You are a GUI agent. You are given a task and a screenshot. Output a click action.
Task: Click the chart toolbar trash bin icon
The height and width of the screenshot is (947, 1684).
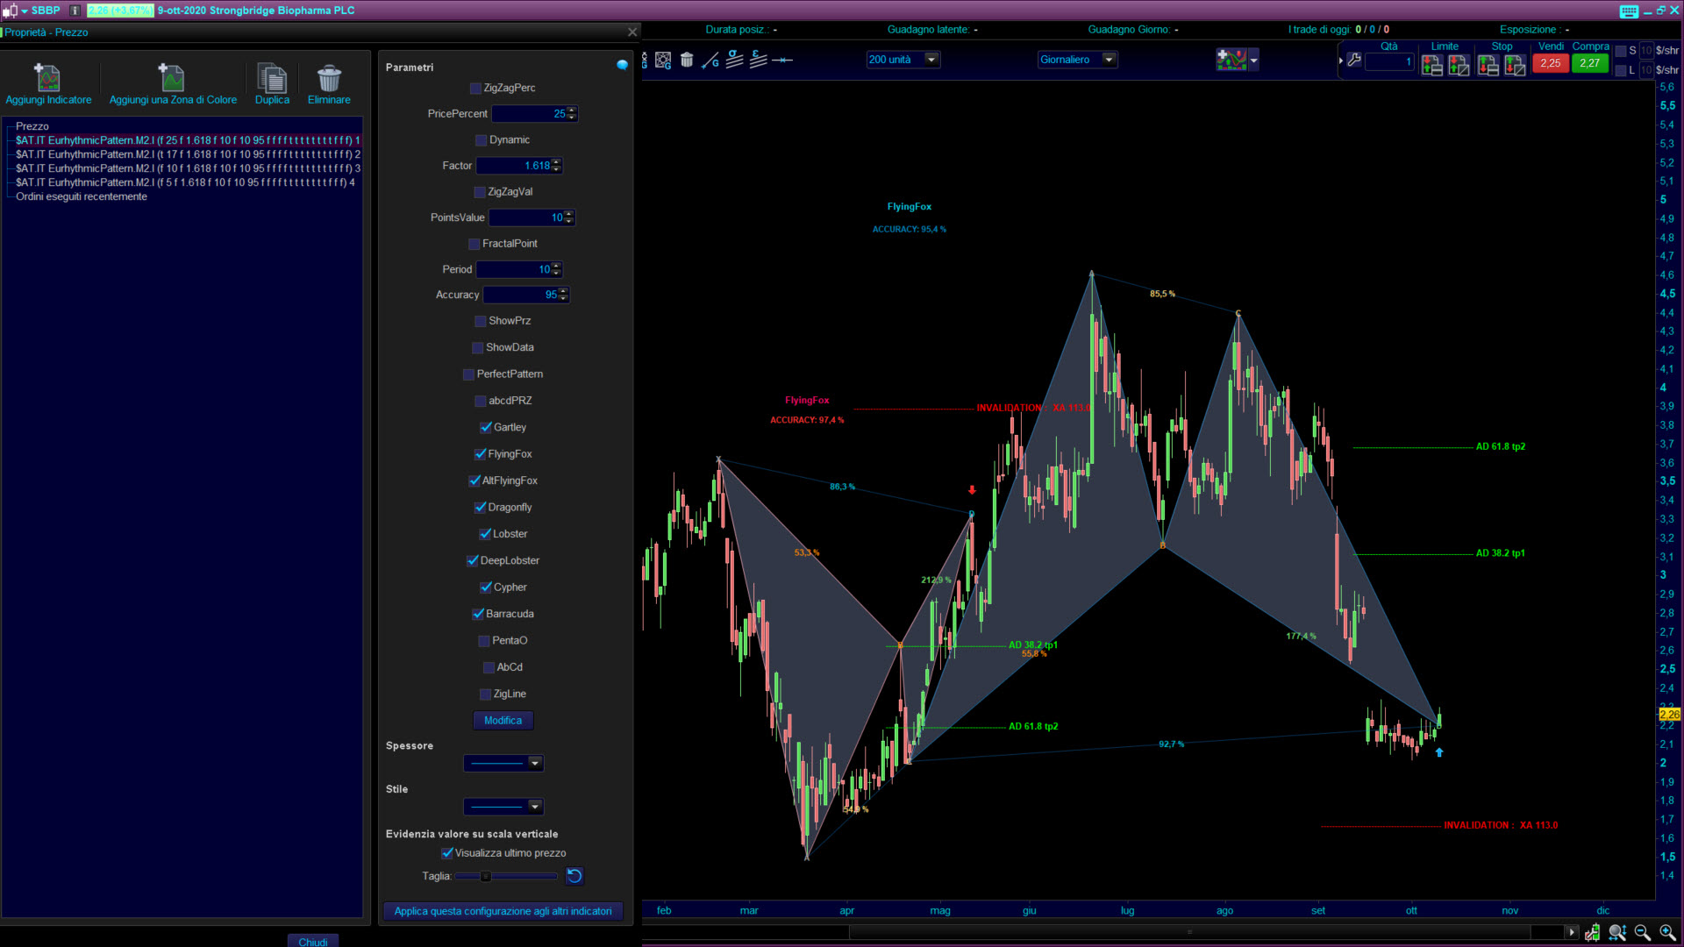[687, 61]
